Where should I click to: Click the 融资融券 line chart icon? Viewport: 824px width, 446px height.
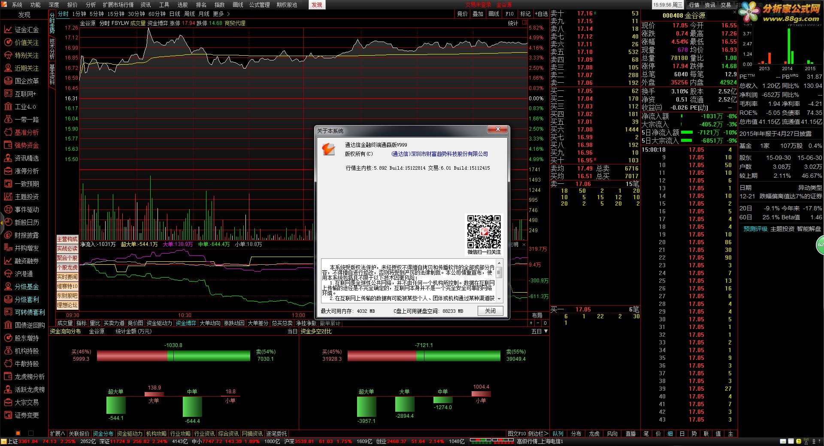(8, 261)
